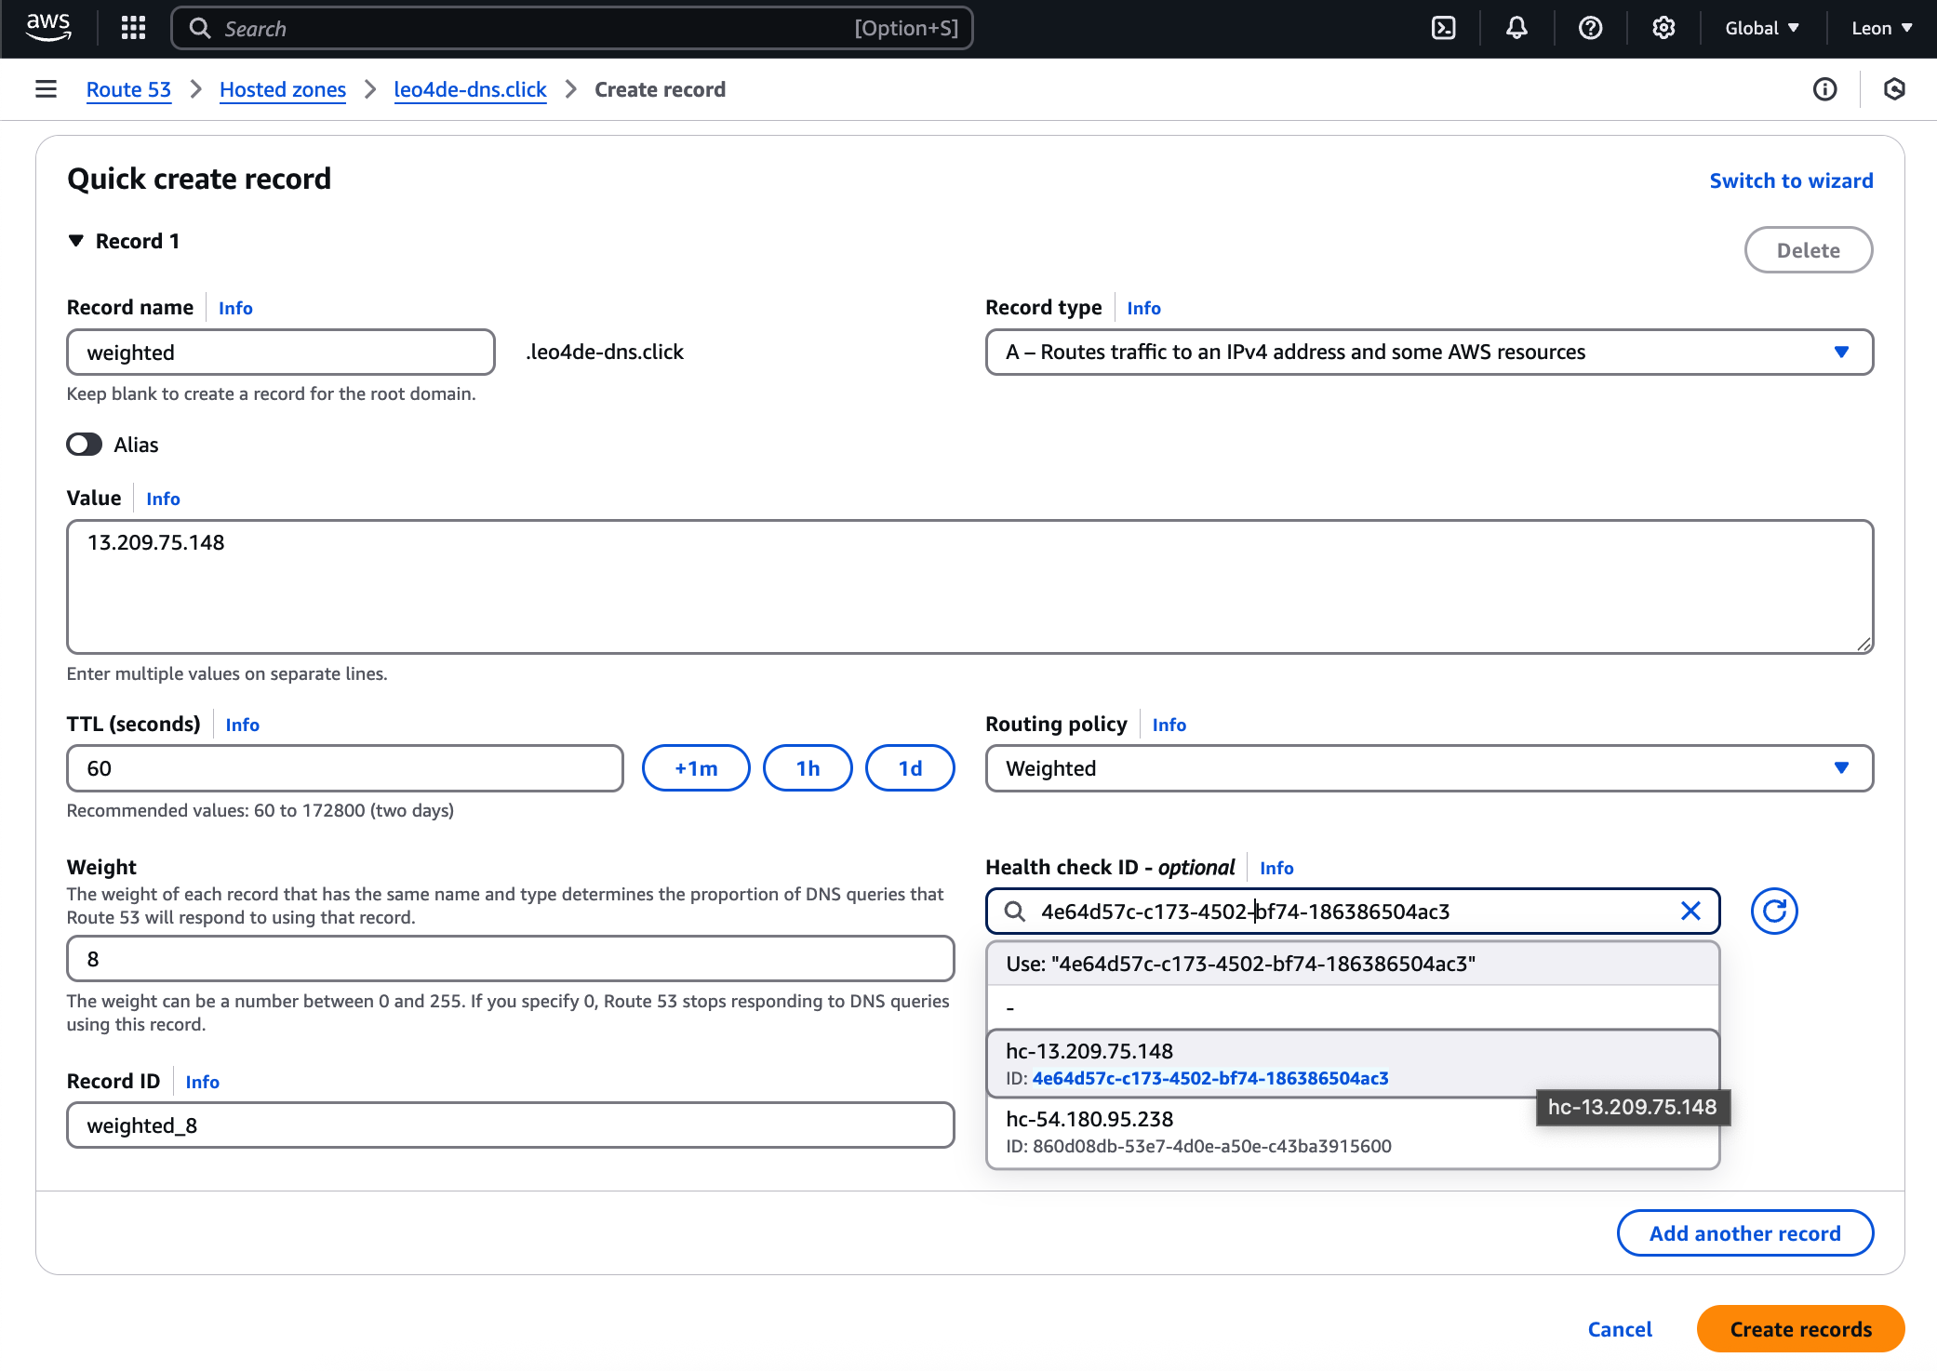This screenshot has height=1371, width=1937.
Task: Open the page info panel icon
Action: click(x=1824, y=89)
